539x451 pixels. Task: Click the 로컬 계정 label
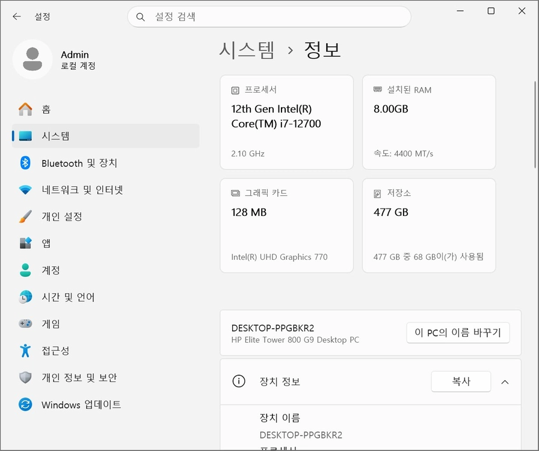[78, 66]
